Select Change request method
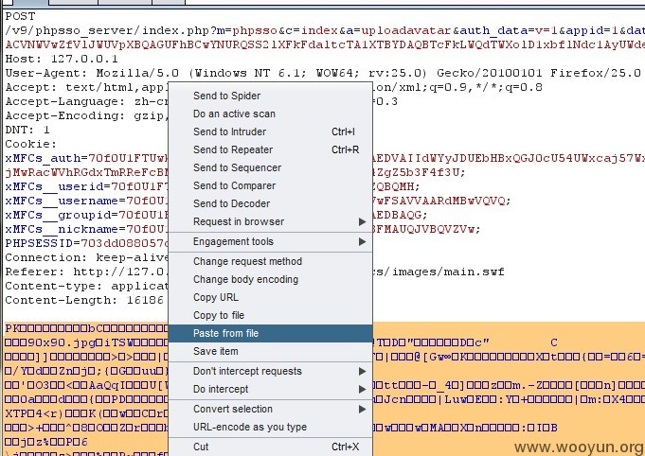The height and width of the screenshot is (456, 645). tap(270, 261)
